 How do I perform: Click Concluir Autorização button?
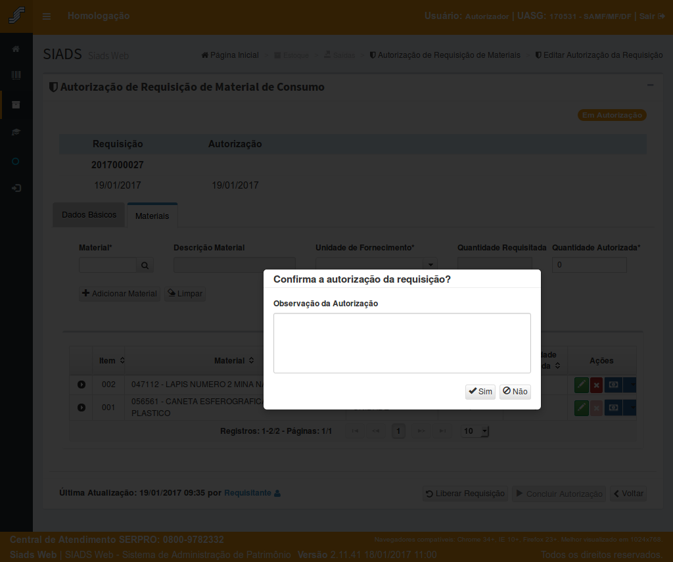559,494
